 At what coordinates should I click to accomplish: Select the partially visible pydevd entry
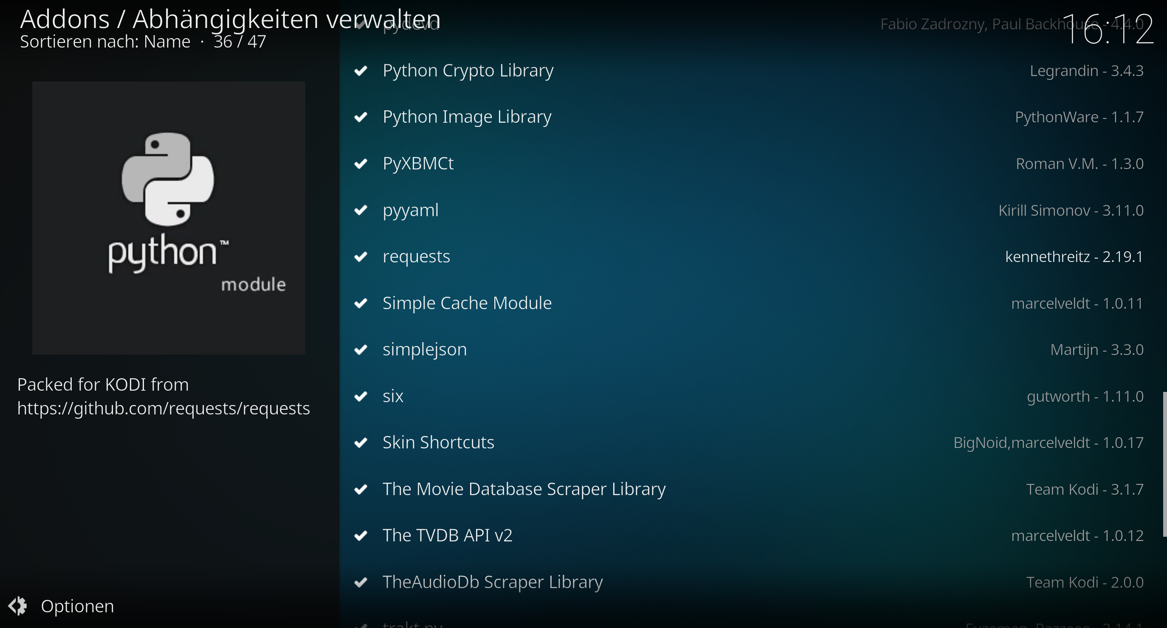pos(750,24)
